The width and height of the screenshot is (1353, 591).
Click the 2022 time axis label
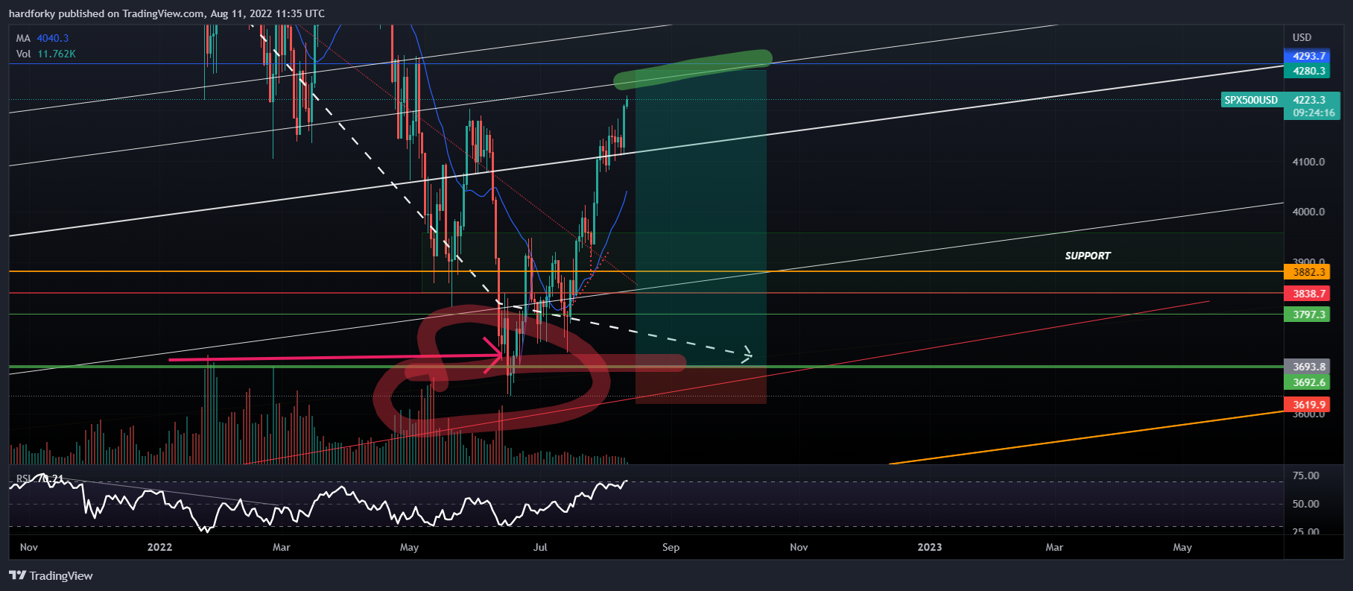point(159,547)
